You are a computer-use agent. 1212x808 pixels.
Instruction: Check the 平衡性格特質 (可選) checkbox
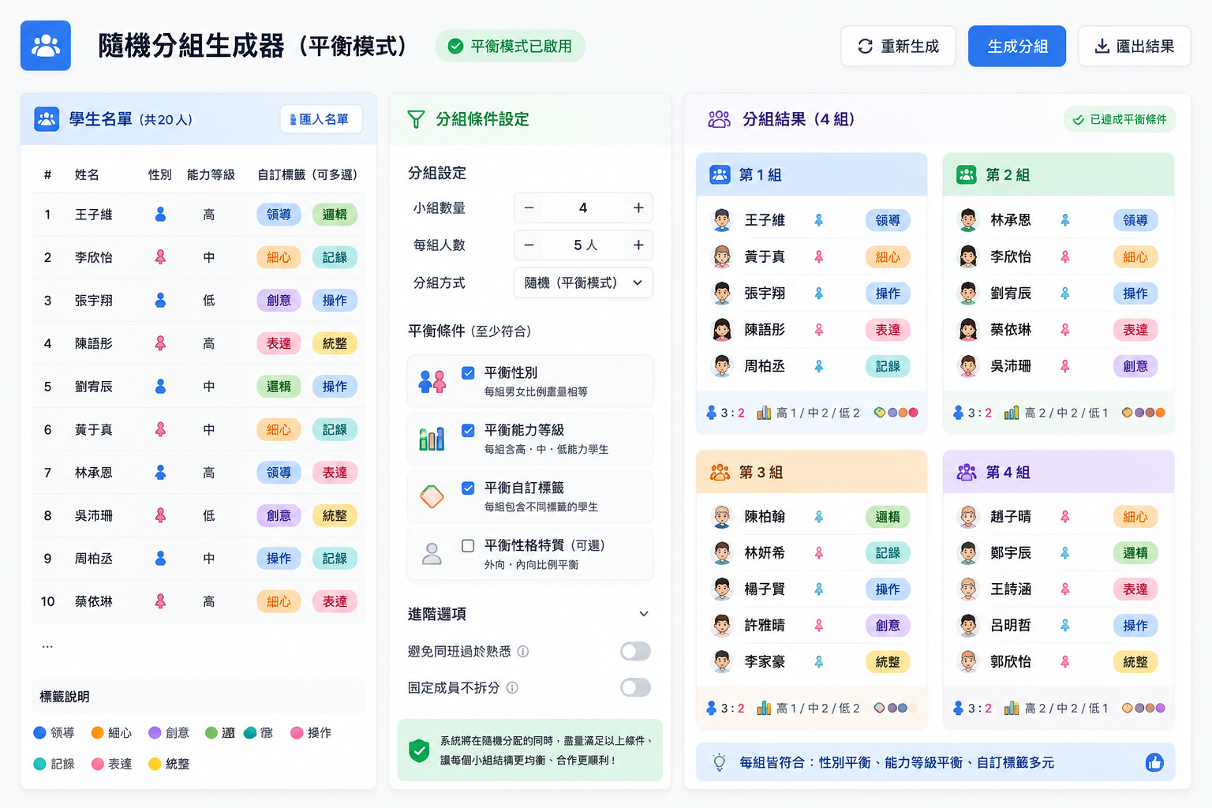click(468, 545)
